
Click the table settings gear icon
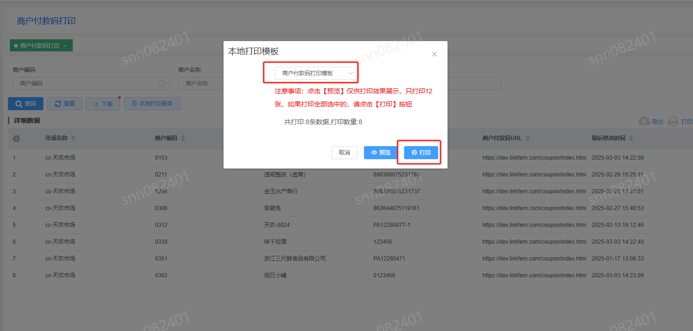tap(16, 139)
